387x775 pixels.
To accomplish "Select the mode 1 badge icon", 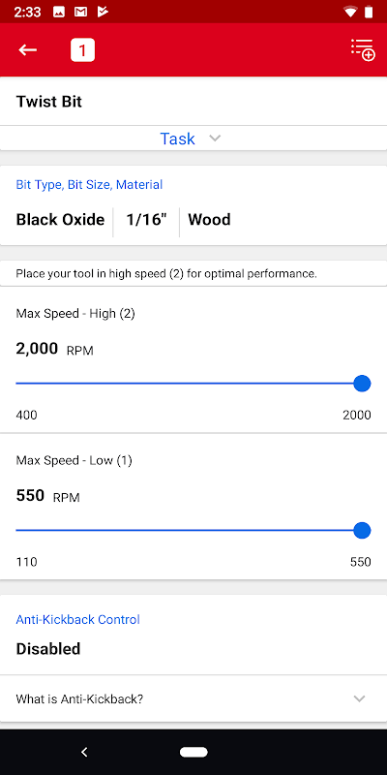I will point(82,50).
